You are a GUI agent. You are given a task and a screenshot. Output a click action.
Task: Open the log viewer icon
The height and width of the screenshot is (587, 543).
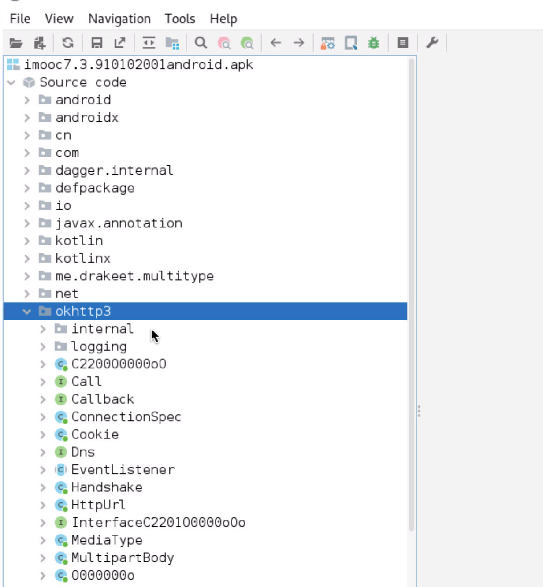(x=402, y=43)
